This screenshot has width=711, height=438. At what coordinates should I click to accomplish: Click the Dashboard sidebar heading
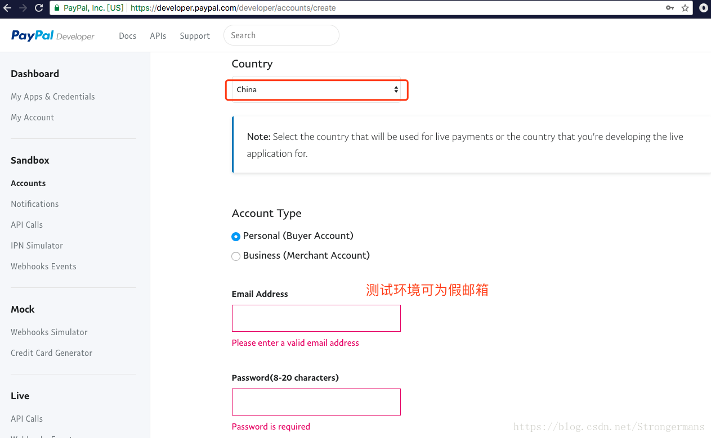(x=35, y=74)
